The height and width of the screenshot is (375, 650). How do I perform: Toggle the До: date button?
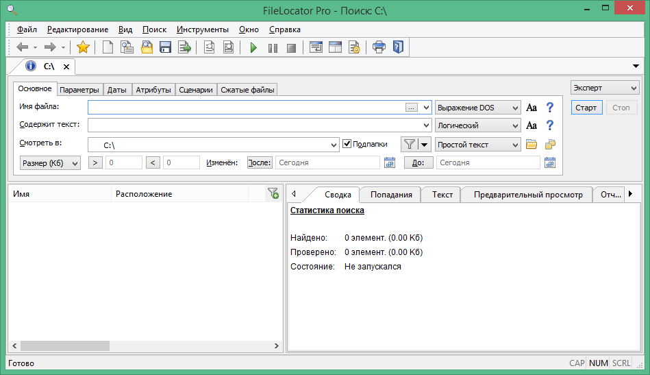coord(418,162)
